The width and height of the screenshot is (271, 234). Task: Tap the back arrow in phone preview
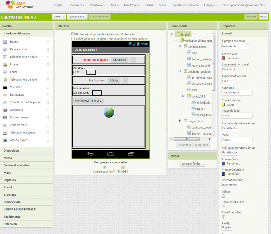pyautogui.click(x=91, y=154)
